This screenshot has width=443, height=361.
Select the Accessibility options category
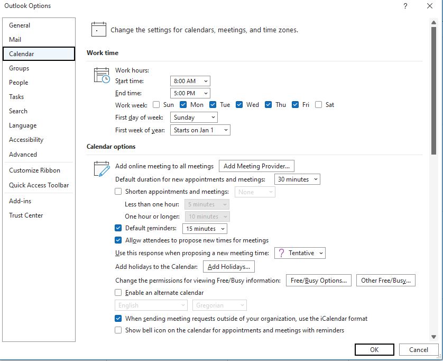pos(39,140)
